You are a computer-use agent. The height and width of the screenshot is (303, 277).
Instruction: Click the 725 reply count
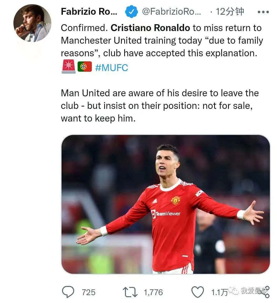[x=88, y=292]
